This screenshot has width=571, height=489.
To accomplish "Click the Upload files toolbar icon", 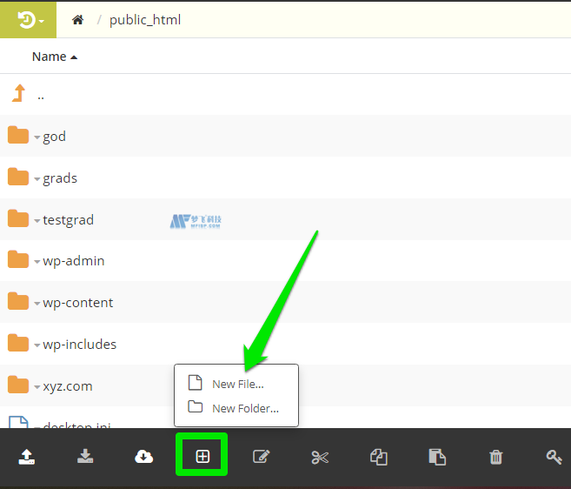I will click(27, 457).
